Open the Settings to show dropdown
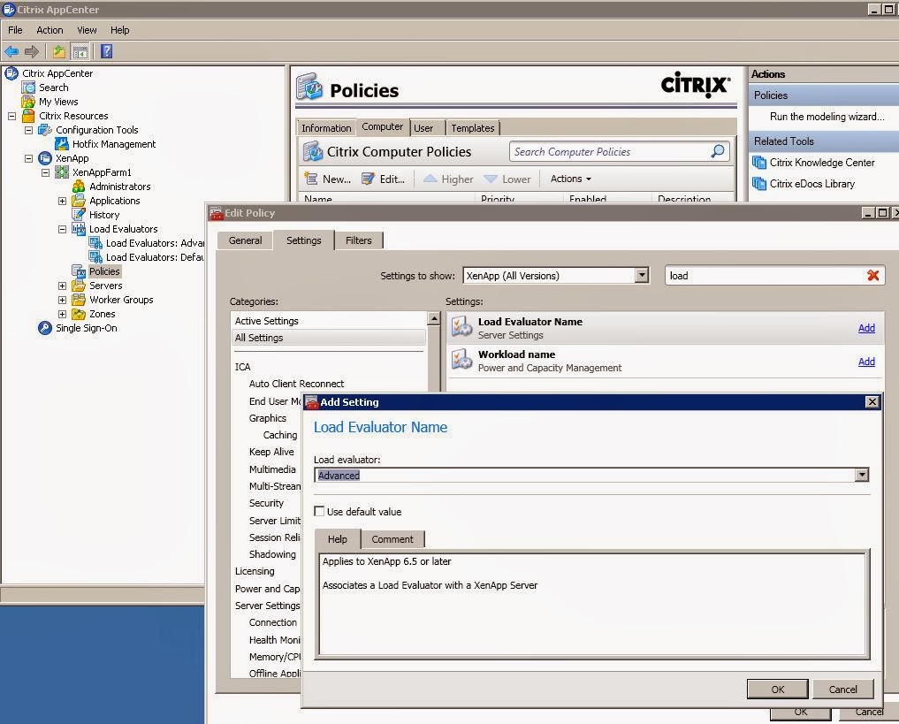The width and height of the screenshot is (899, 724). [642, 275]
